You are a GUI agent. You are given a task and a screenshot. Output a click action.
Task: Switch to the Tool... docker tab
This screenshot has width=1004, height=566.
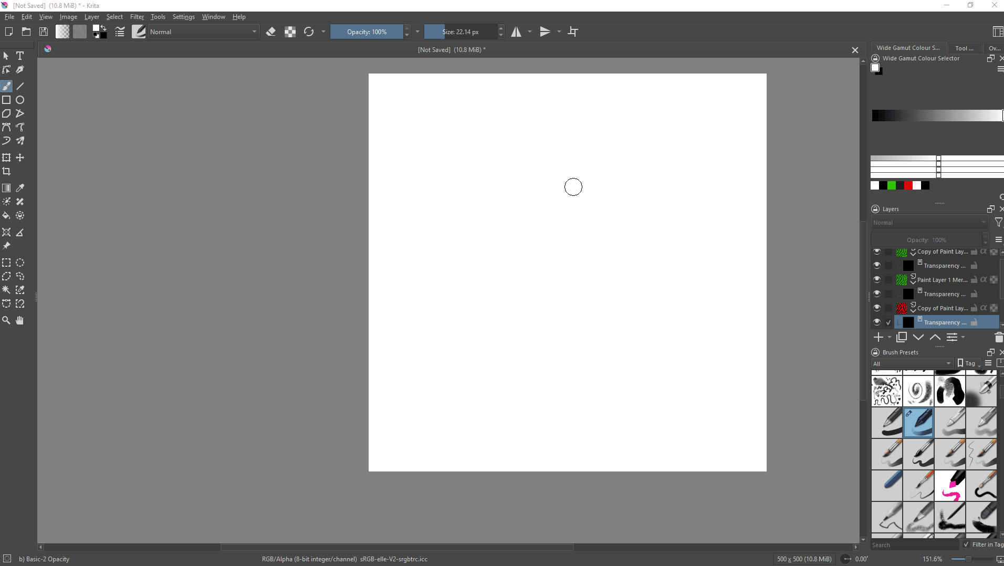(x=964, y=48)
